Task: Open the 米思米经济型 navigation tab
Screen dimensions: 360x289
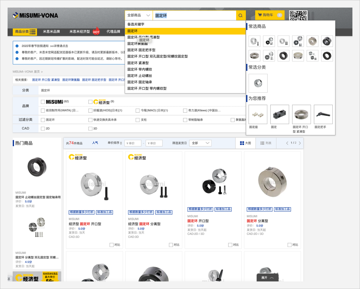Action: click(x=80, y=32)
